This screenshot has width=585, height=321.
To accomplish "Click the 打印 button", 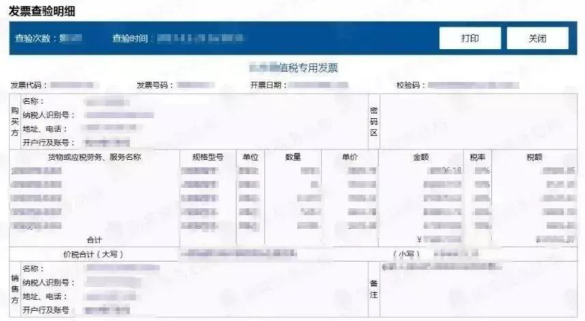I will 470,38.
